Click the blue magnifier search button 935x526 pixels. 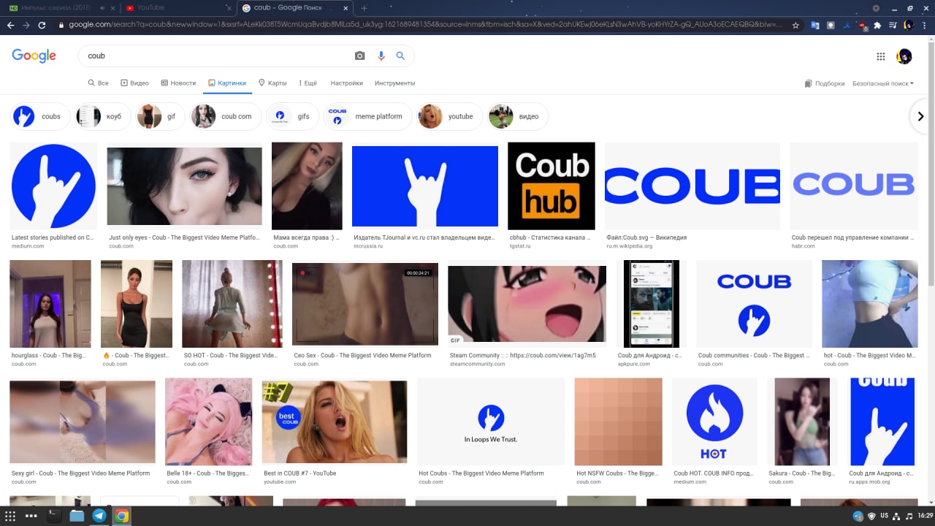[400, 56]
